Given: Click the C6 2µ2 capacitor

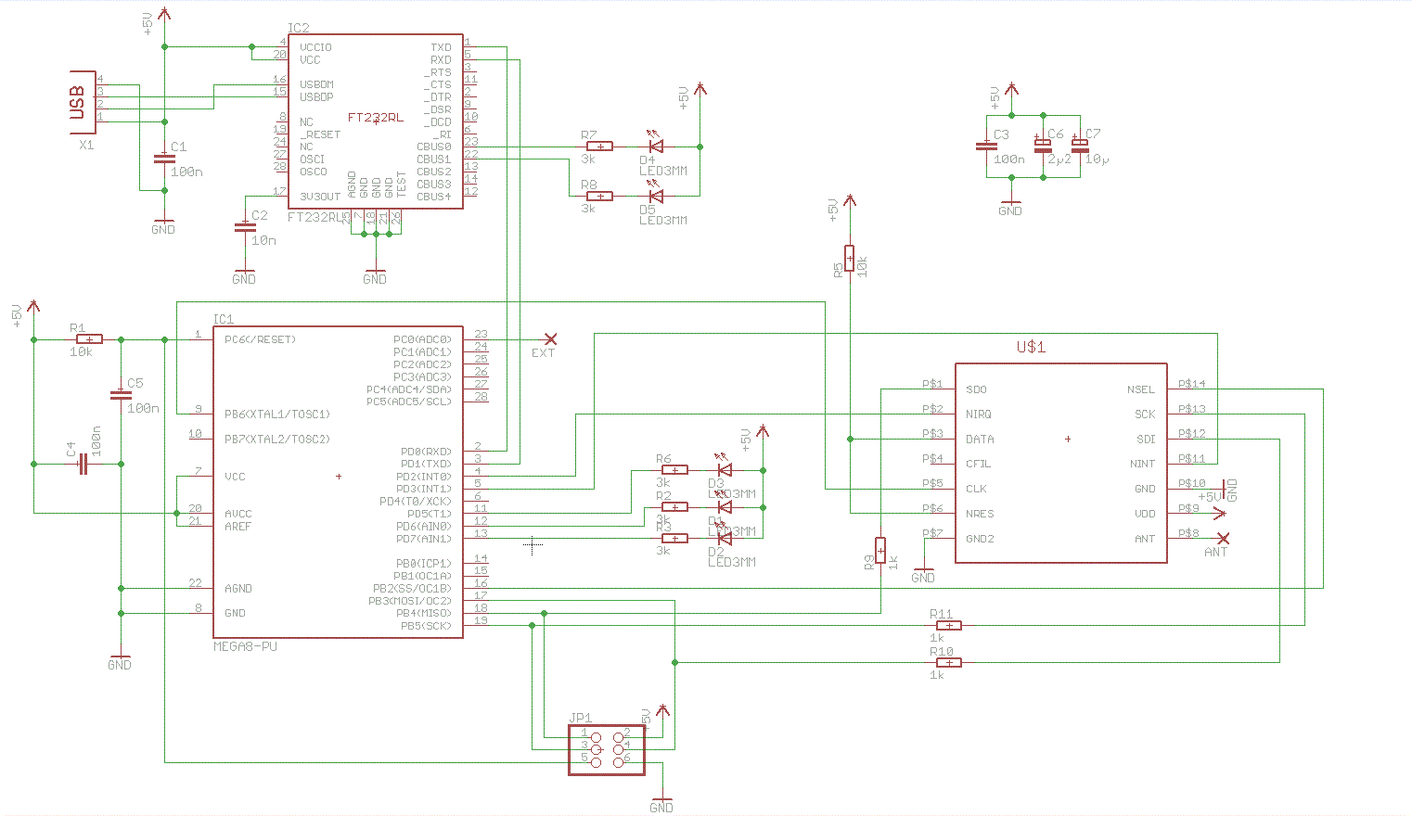Looking at the screenshot, I should pyautogui.click(x=1043, y=146).
